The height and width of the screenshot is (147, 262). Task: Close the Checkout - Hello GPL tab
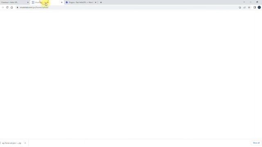coord(28,2)
